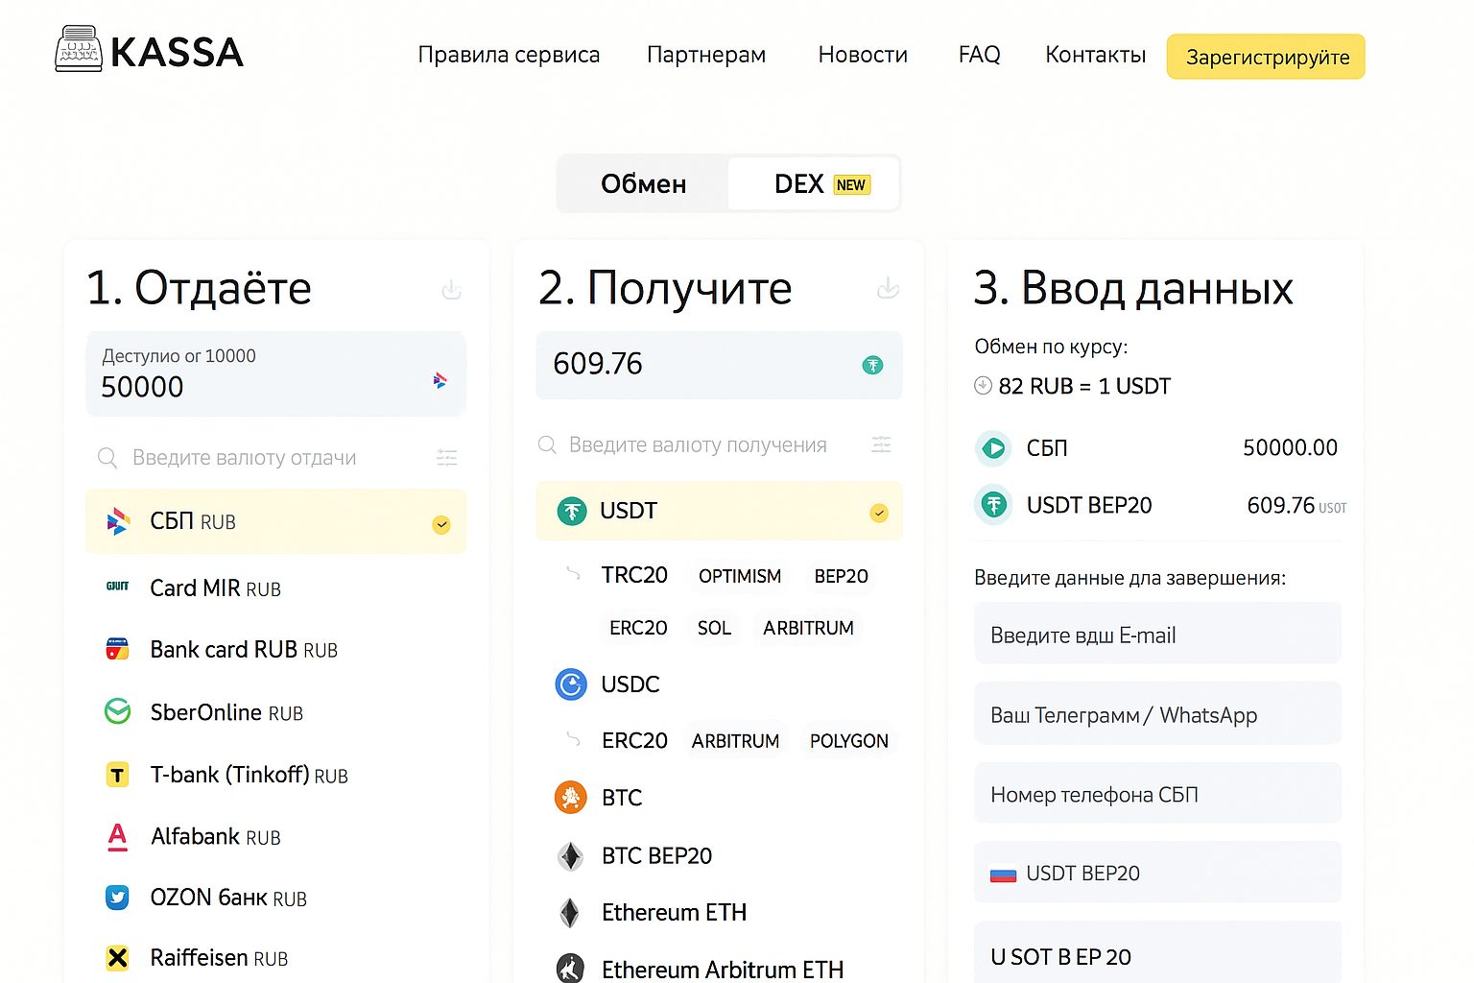Open the USDT BEP20 flag dropdown field
Screen dimensions: 1474x983
pyautogui.click(x=1157, y=873)
